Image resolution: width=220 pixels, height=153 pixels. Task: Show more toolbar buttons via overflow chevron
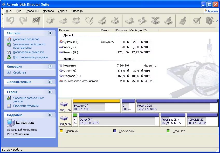point(217,21)
